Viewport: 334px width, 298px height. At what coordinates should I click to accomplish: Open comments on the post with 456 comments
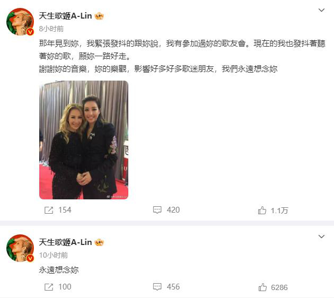(x=157, y=287)
